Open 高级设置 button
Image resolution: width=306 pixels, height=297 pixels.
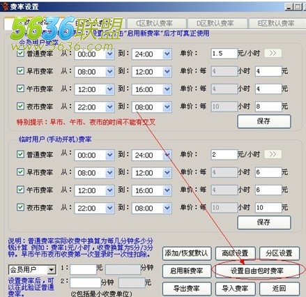pyautogui.click(x=235, y=253)
